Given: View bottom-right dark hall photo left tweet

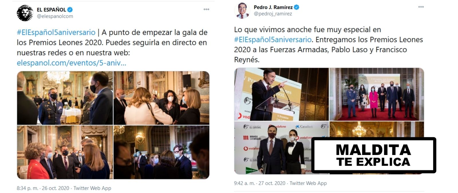Looking at the screenshot, I should pos(161,152).
